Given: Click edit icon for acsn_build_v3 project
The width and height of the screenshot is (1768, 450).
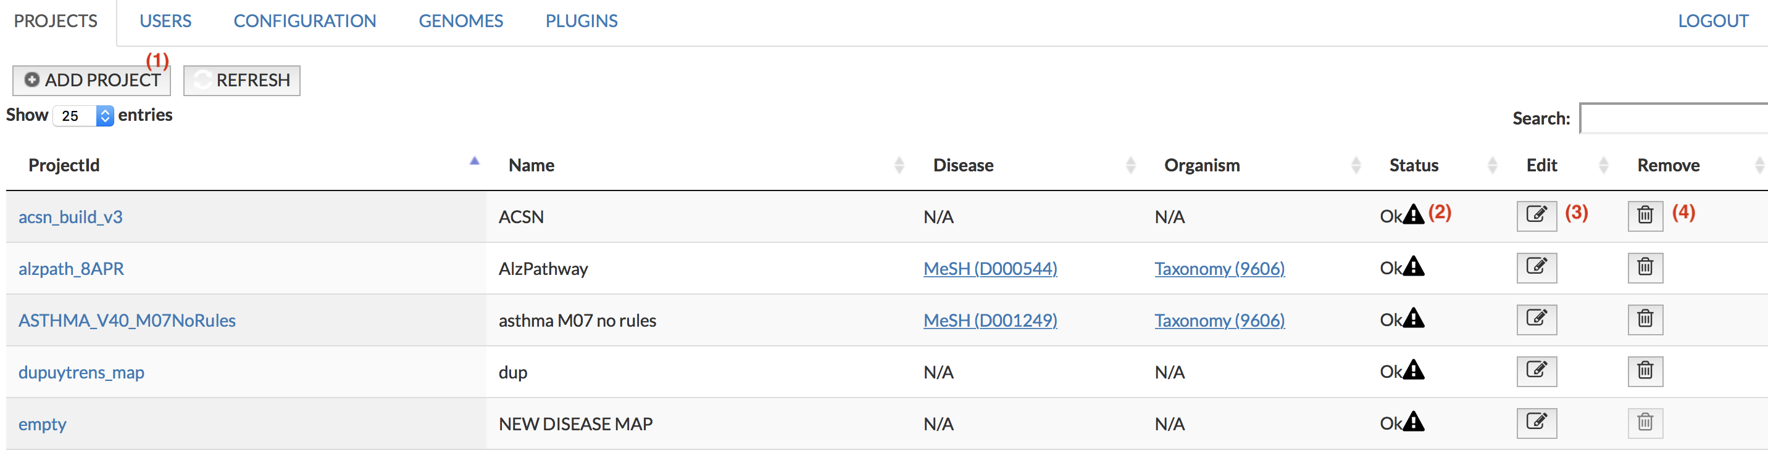Looking at the screenshot, I should pyautogui.click(x=1536, y=216).
